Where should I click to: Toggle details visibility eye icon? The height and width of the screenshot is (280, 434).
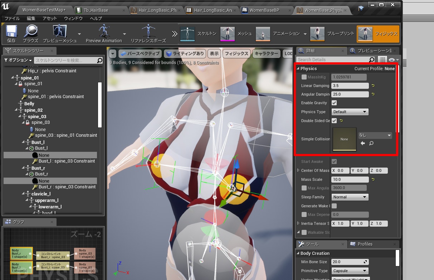[394, 59]
